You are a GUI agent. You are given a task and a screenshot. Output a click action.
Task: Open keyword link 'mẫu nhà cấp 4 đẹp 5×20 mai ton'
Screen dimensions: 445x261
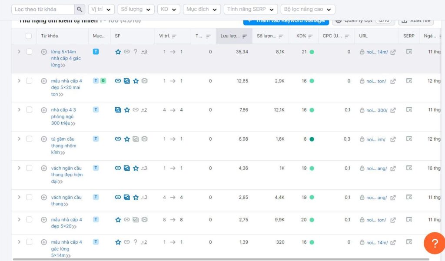pyautogui.click(x=66, y=87)
